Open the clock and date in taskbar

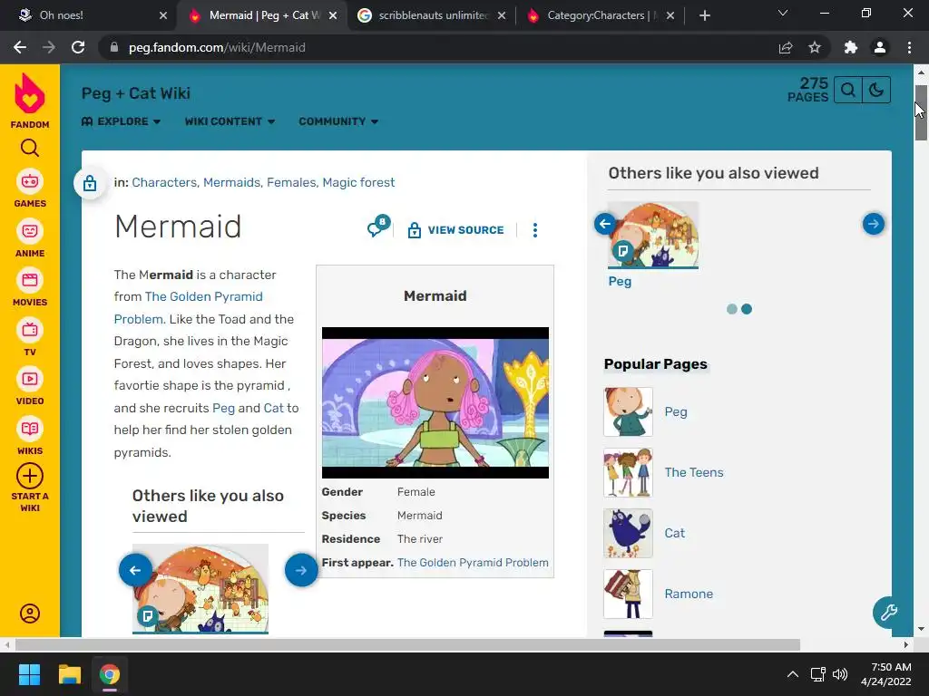point(885,674)
